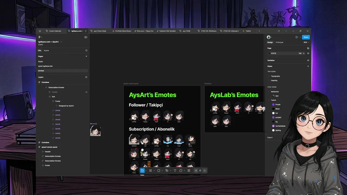Open the shape tools dropdown arrow
The height and width of the screenshot is (195, 347).
162,171
